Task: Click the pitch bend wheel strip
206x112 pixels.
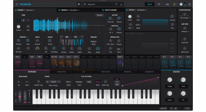Action: (20, 97)
